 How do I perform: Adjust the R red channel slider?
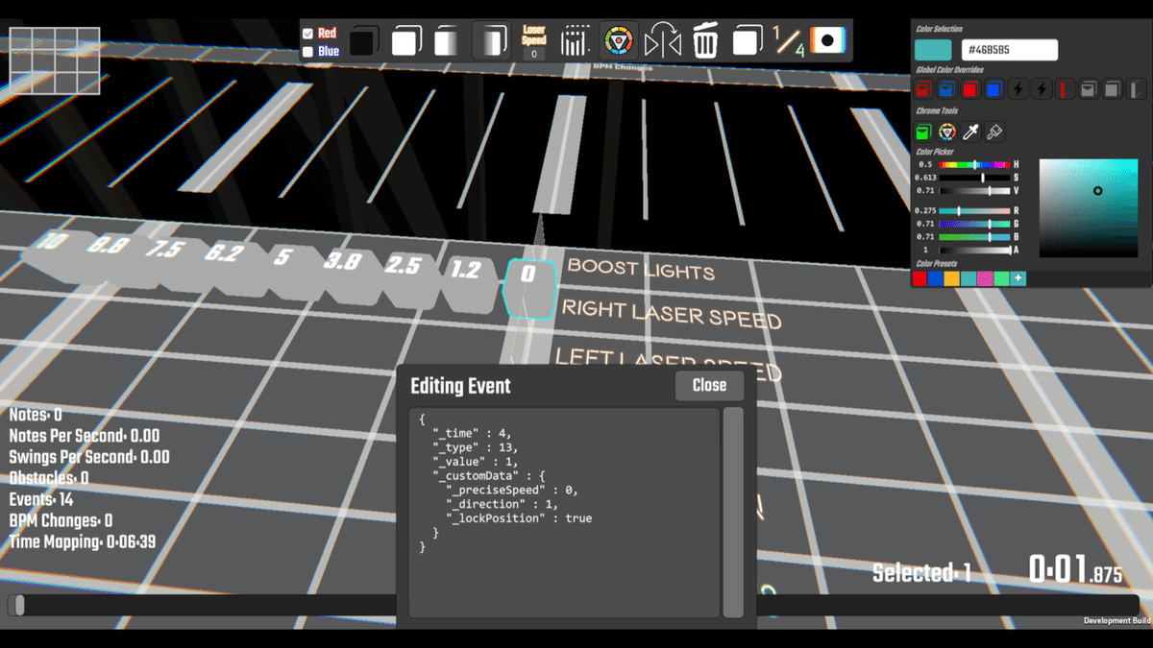click(974, 210)
